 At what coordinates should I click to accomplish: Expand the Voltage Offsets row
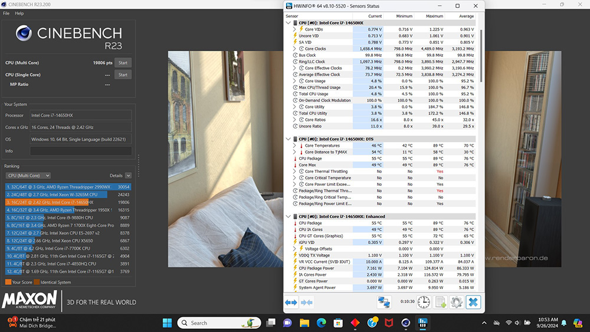294,248
